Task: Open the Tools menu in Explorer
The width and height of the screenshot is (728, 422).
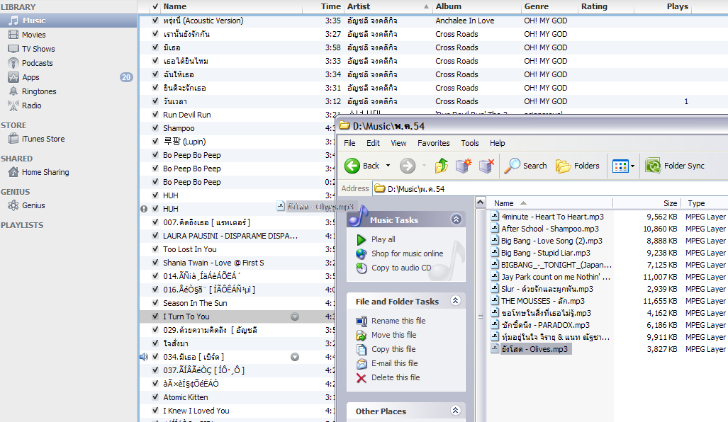Action: 470,143
